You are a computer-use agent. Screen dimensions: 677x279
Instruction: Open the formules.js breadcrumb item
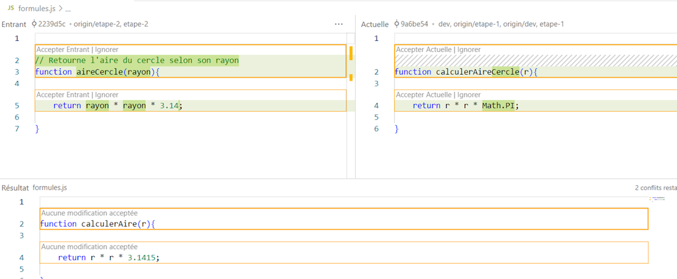pyautogui.click(x=37, y=8)
